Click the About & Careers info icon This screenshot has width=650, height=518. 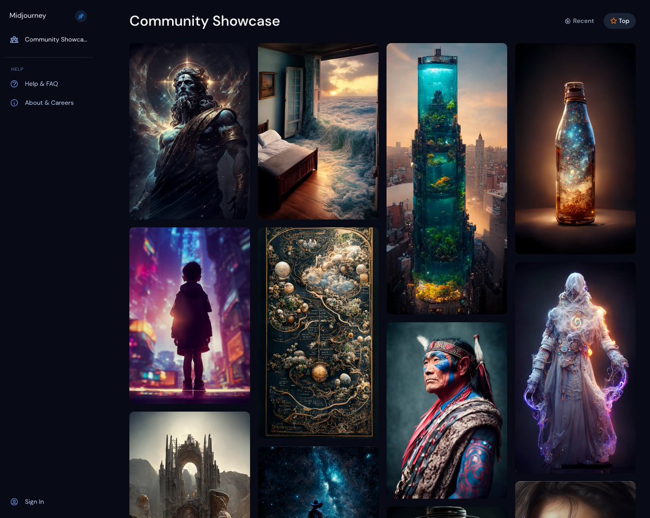click(14, 103)
